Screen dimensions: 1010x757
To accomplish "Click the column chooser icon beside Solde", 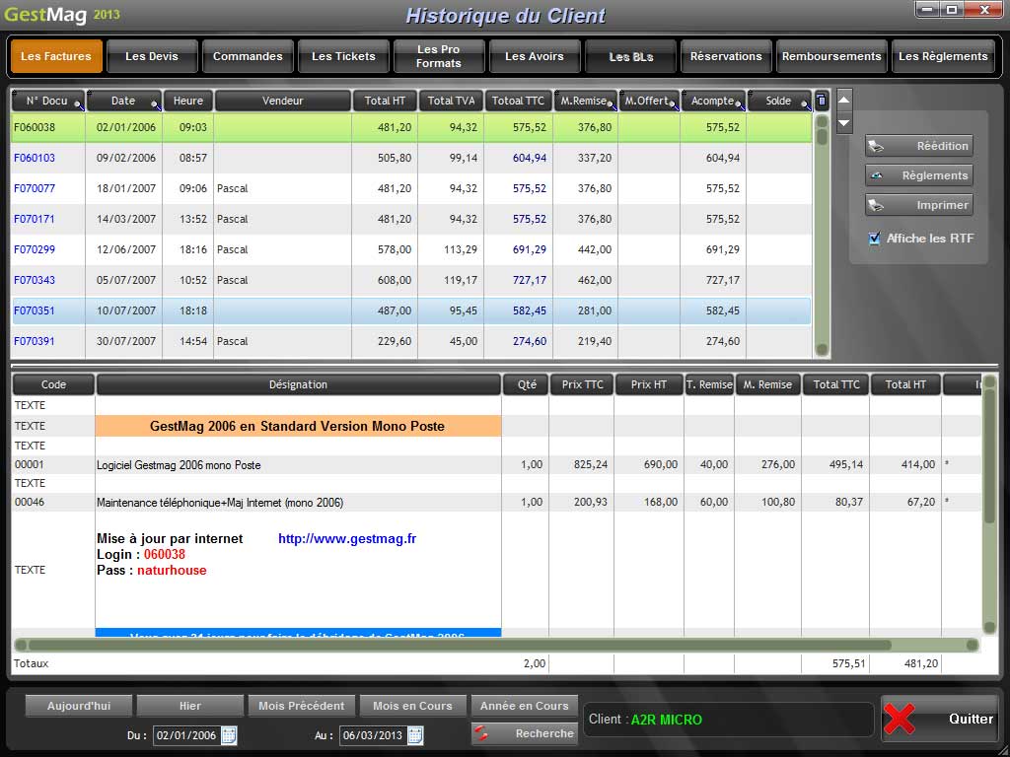I will click(x=821, y=101).
